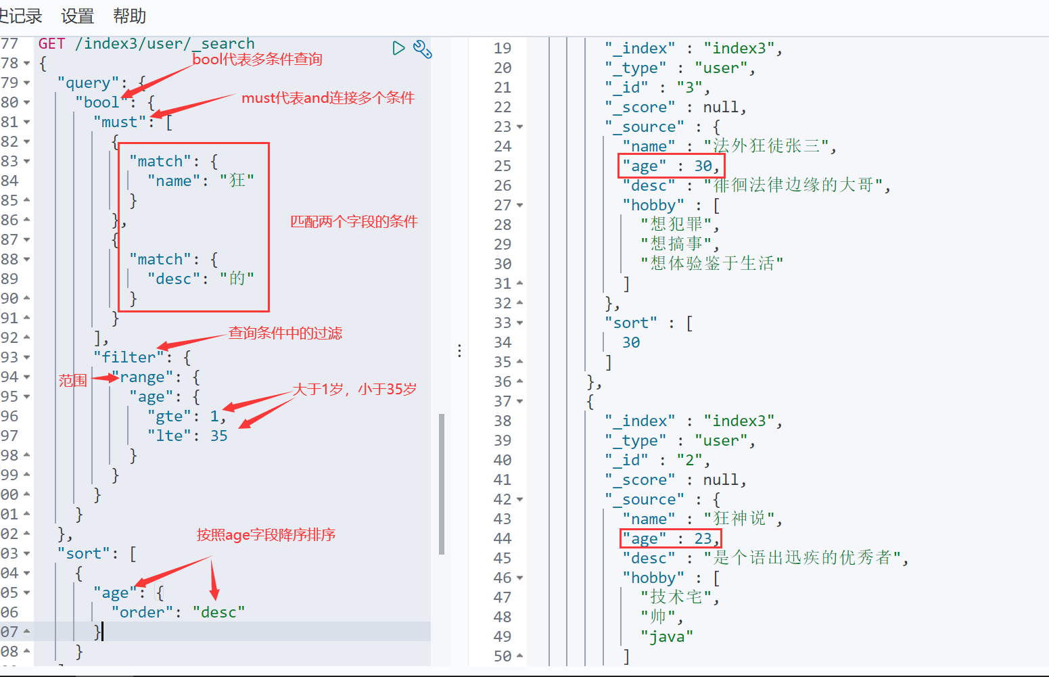This screenshot has height=677, width=1049.
Task: Collapse the "sort" array in the request editor
Action: pos(26,554)
